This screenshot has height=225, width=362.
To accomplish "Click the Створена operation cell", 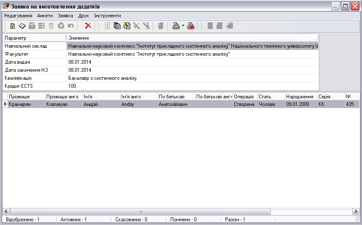I will click(x=245, y=104).
